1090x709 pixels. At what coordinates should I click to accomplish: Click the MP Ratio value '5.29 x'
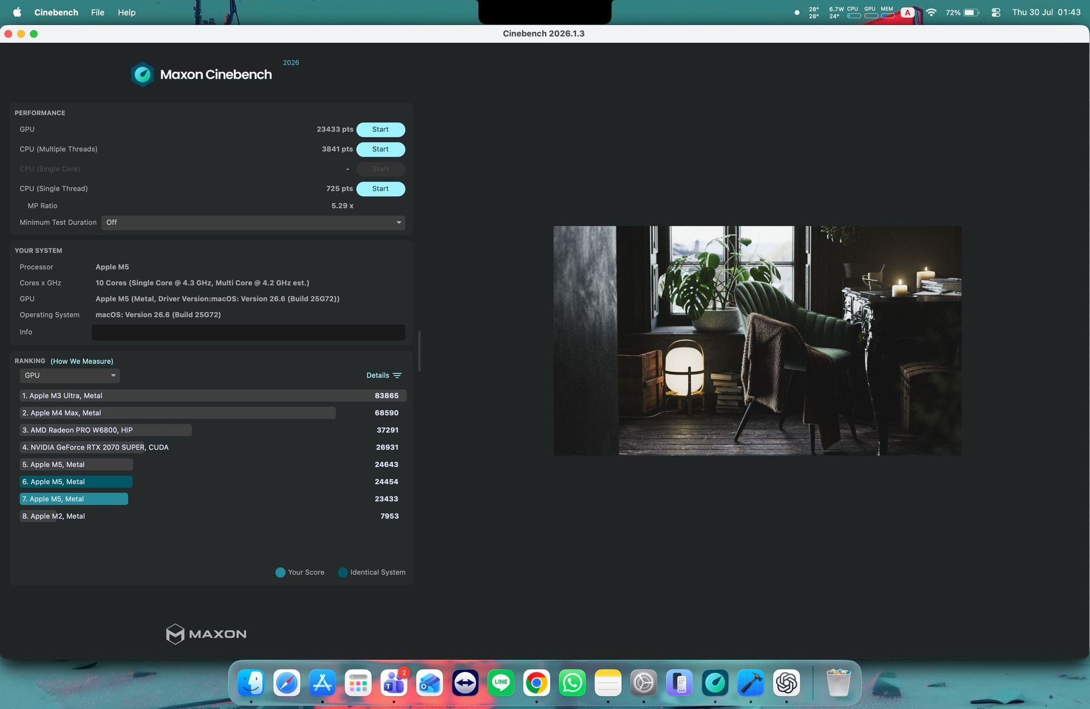pos(342,206)
